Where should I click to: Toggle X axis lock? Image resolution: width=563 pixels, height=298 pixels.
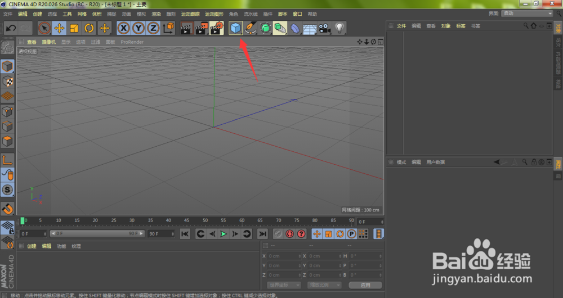pyautogui.click(x=123, y=28)
